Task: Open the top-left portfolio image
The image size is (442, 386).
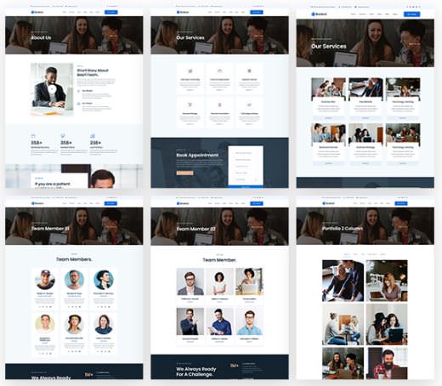Action: coord(343,281)
